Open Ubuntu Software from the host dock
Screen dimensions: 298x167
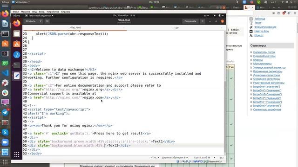5,44
